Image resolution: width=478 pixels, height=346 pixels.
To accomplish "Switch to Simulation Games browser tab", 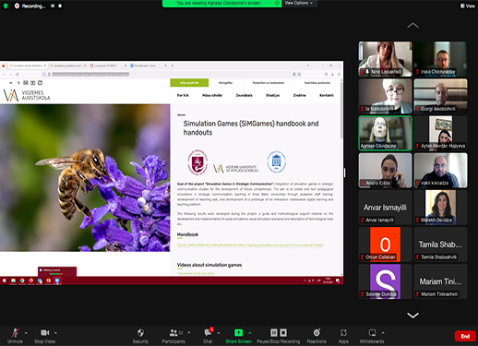I will click(28, 66).
